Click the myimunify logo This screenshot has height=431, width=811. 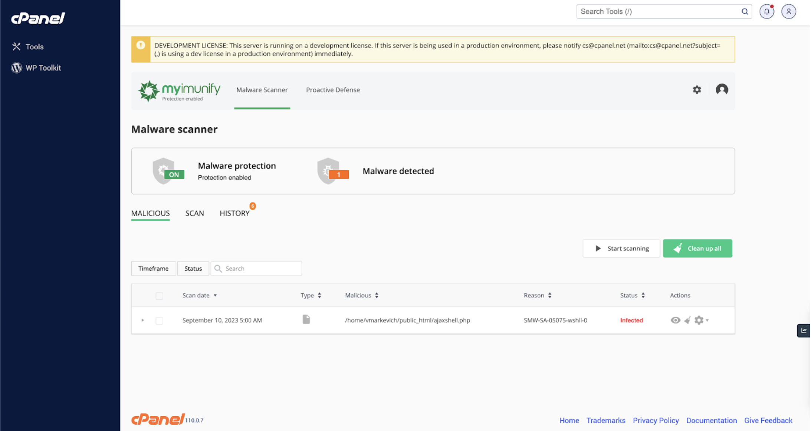tap(180, 91)
